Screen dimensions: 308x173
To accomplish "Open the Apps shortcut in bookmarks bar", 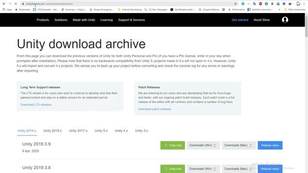I will [x=7, y=10].
